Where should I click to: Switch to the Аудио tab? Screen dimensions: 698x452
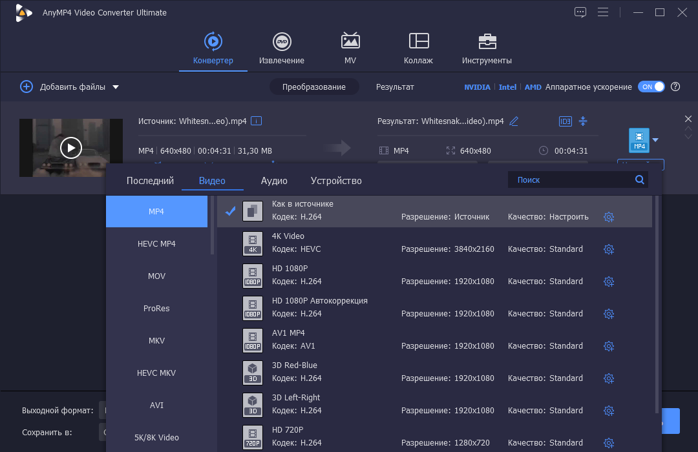(274, 181)
